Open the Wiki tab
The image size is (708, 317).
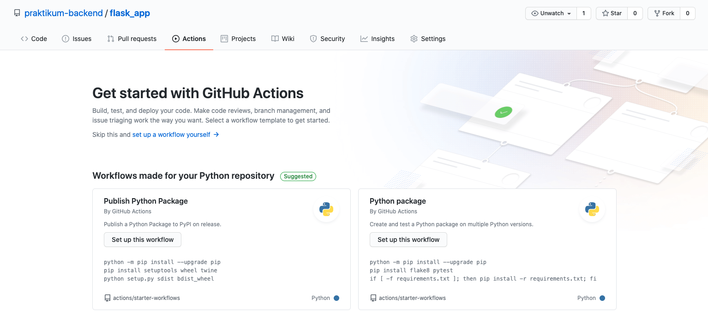click(283, 39)
